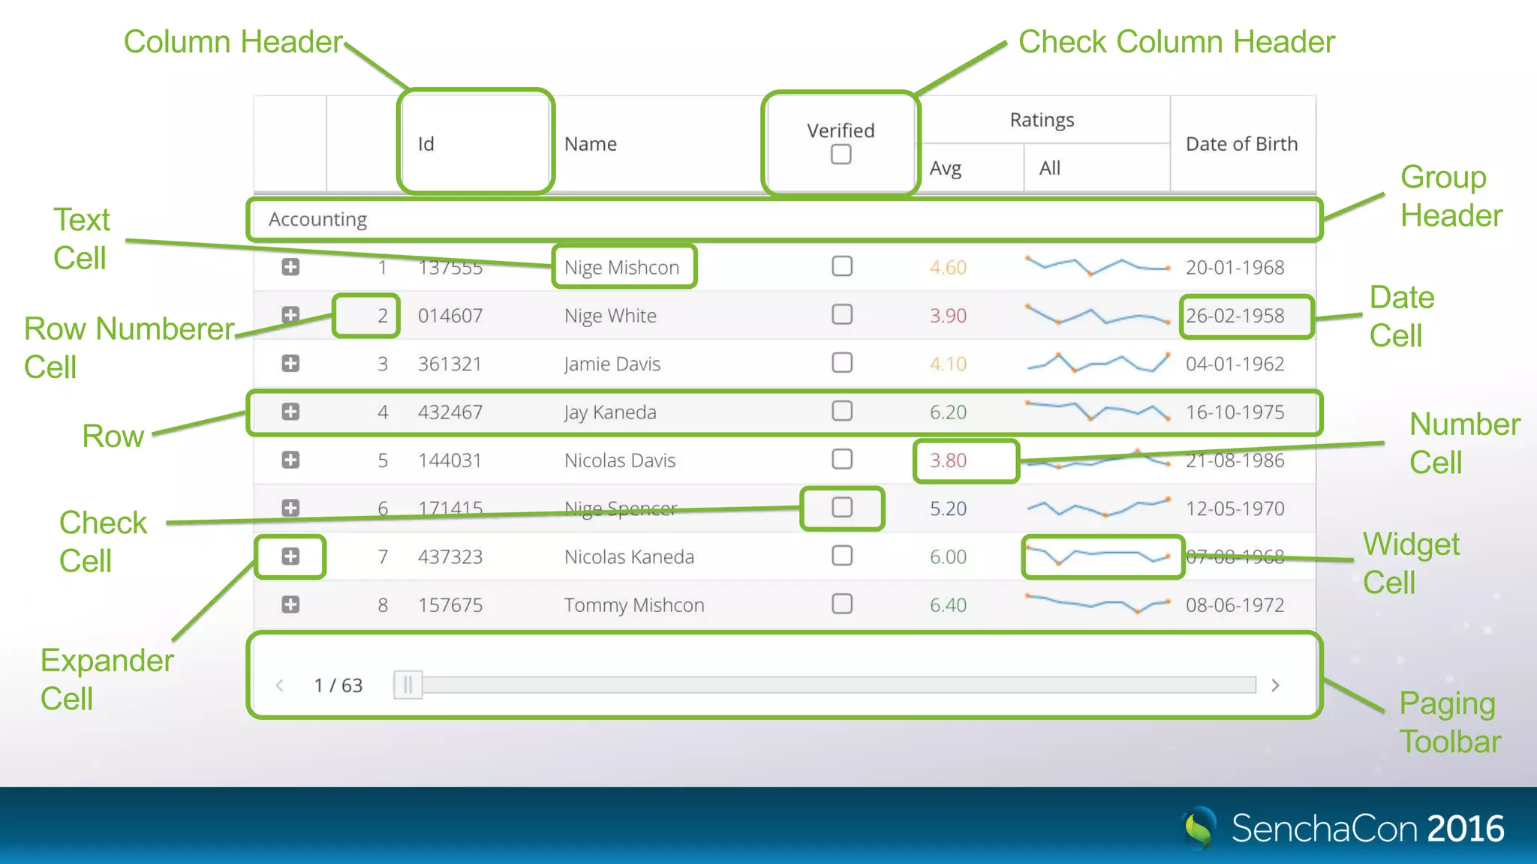Click the 1 / 63 page indicator
1537x864 pixels.
tap(338, 685)
